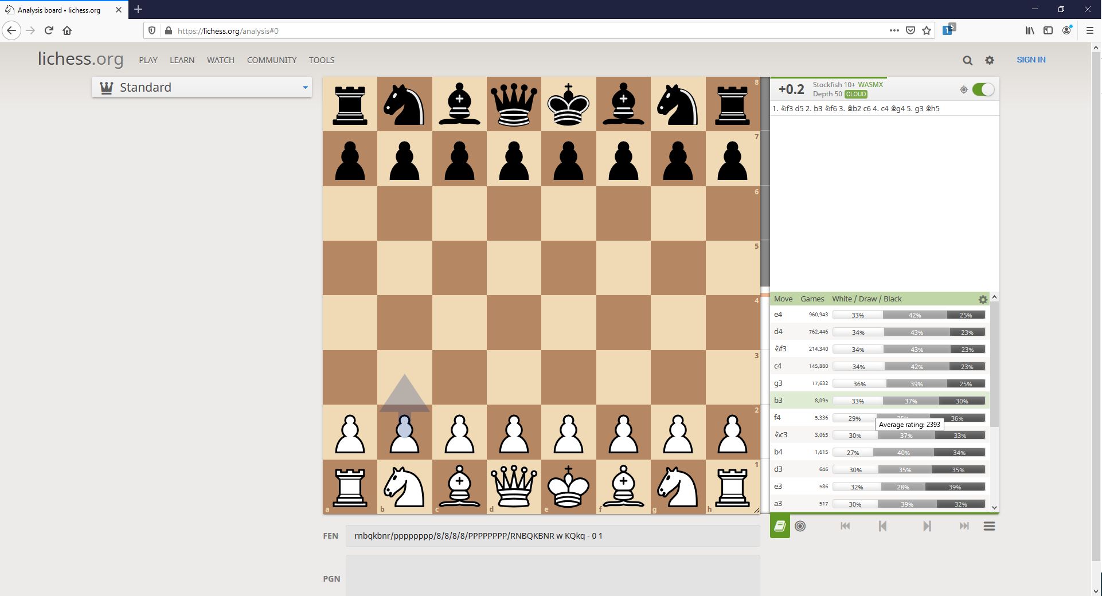The width and height of the screenshot is (1102, 596).
Task: Step back one move using previous icon
Action: [882, 526]
